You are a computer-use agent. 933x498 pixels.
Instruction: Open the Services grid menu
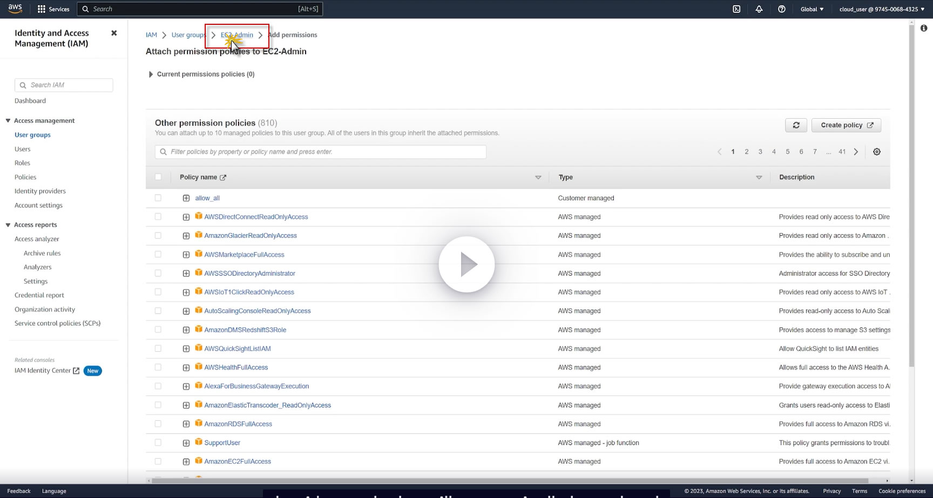click(53, 9)
